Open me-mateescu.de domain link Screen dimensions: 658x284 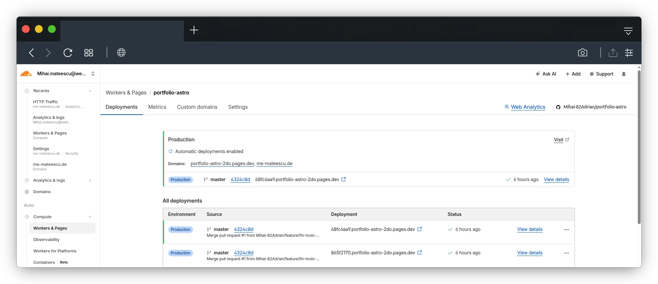click(274, 163)
